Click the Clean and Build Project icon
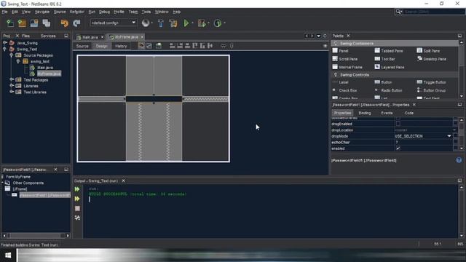The width and height of the screenshot is (466, 262). pyautogui.click(x=173, y=23)
